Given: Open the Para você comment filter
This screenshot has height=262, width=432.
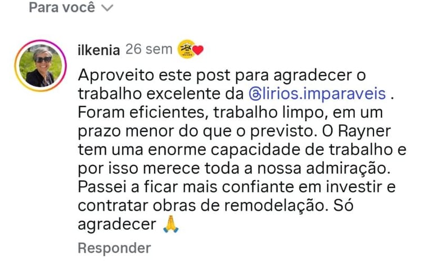Looking at the screenshot, I should point(71,7).
